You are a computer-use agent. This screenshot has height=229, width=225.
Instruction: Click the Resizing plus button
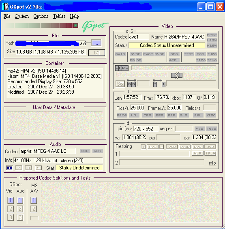pos(144,147)
